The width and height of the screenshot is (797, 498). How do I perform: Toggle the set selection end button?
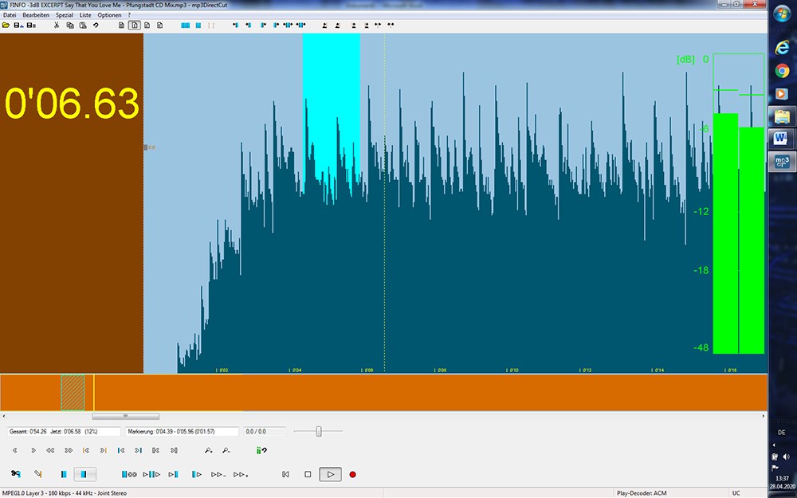tap(85, 475)
